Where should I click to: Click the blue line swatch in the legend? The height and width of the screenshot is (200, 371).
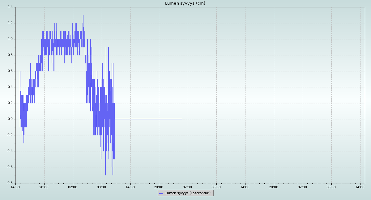coord(161,193)
